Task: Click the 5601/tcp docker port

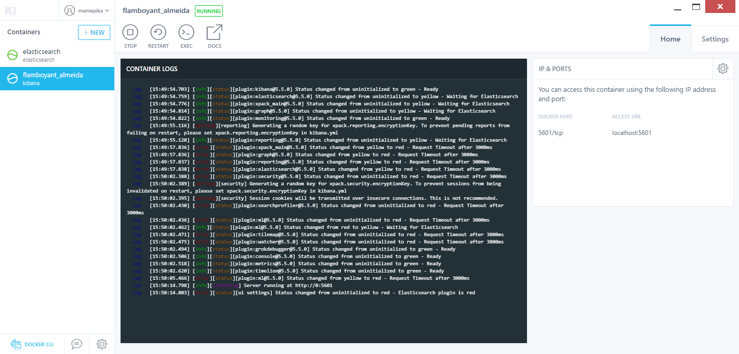Action: click(x=550, y=133)
